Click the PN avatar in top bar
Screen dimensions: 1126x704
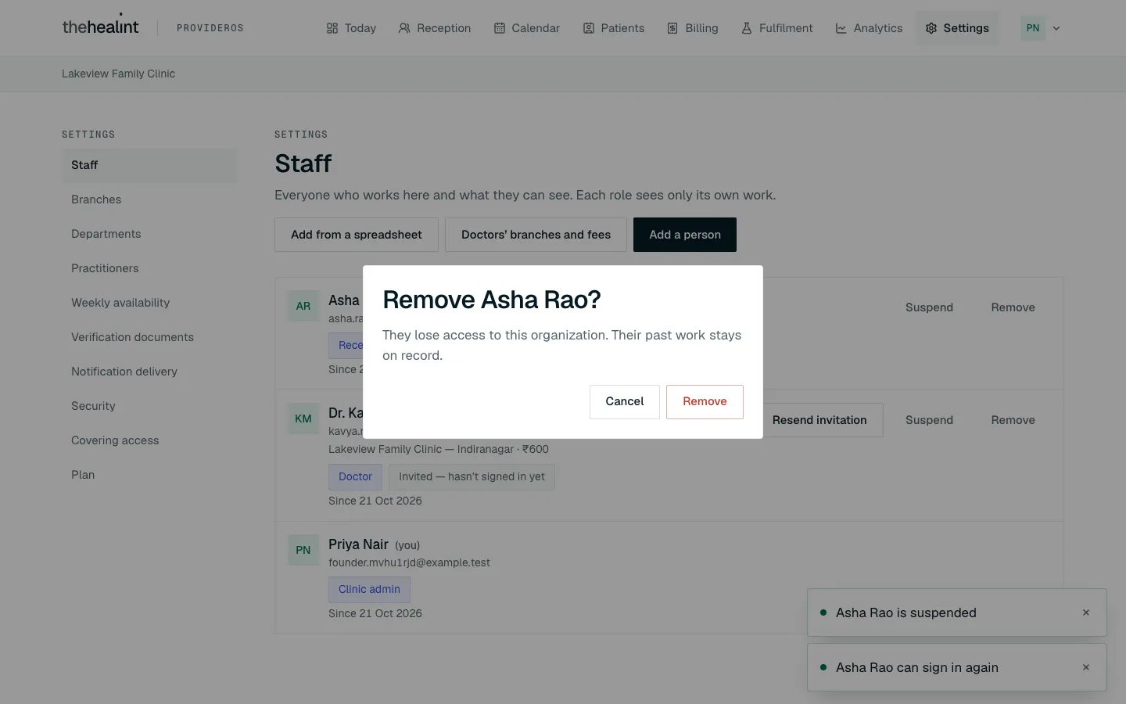pyautogui.click(x=1033, y=28)
